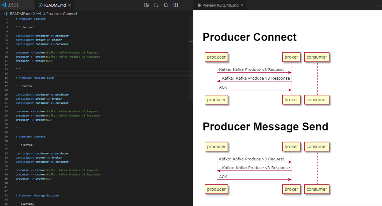Open the More Actions ellipsis menu
This screenshot has height=206, width=382.
coord(185,5)
